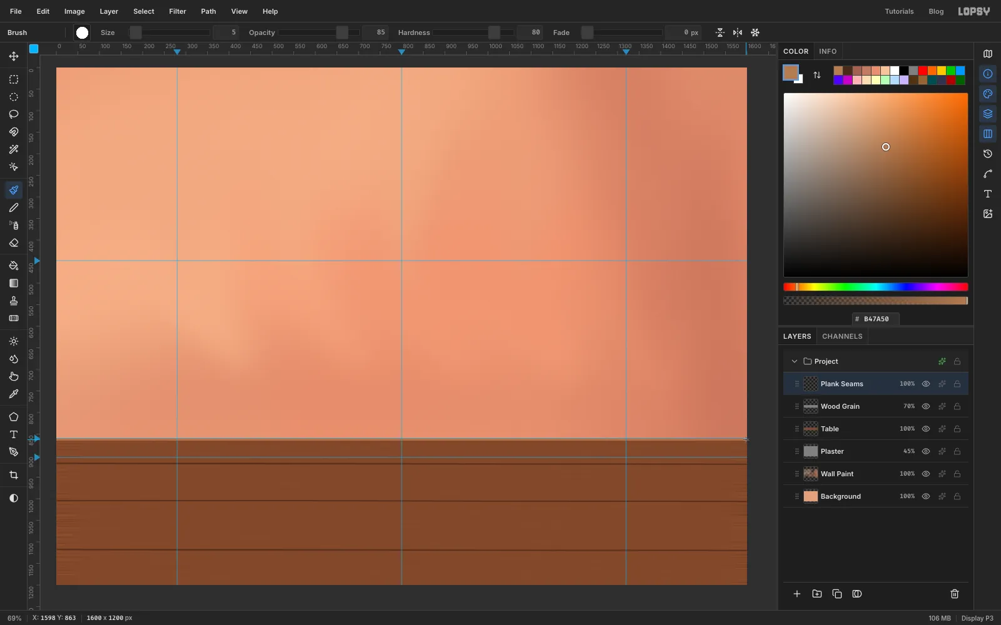The width and height of the screenshot is (1001, 625).
Task: Select the Eyedropper tool
Action: (14, 394)
